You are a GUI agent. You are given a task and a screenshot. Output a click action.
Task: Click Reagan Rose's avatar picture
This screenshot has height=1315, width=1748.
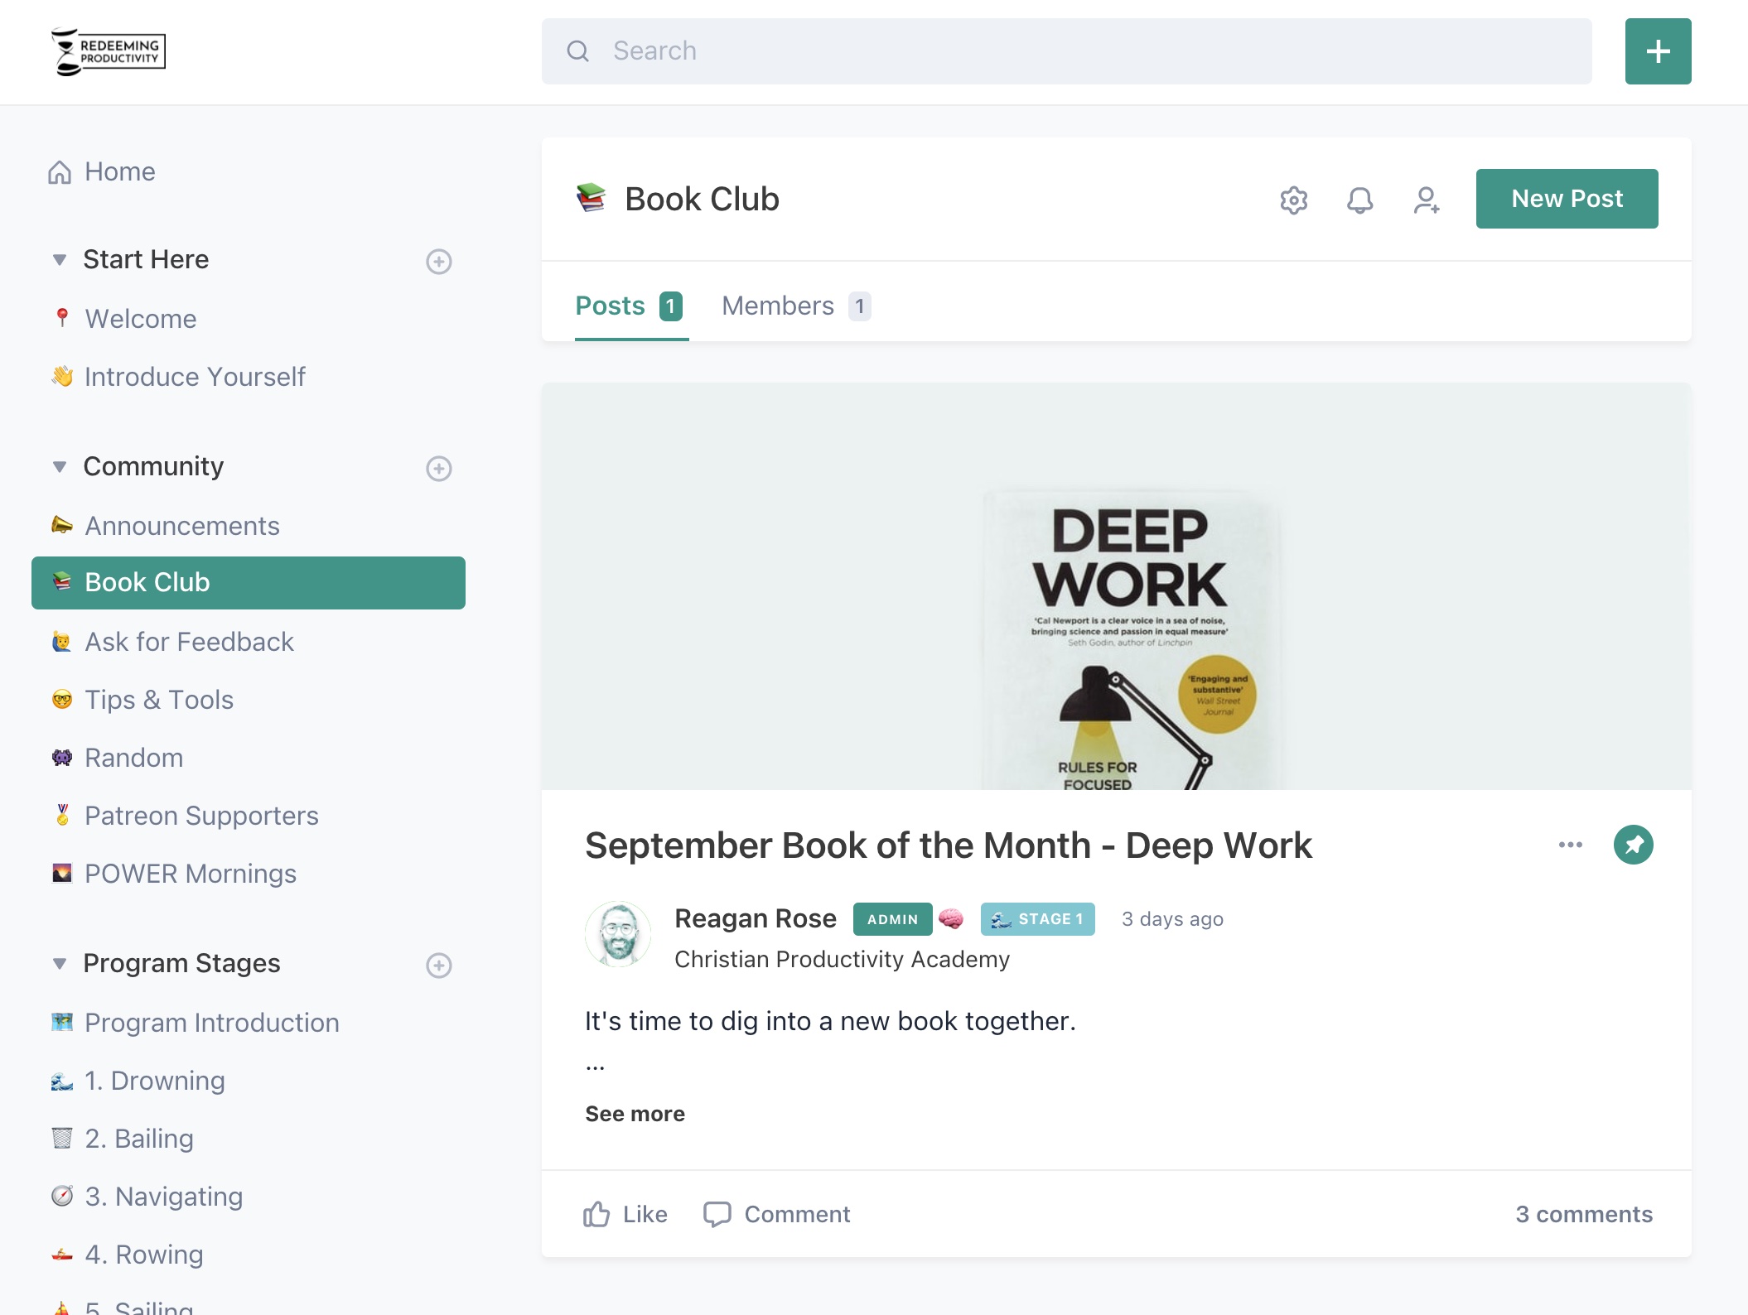618,934
